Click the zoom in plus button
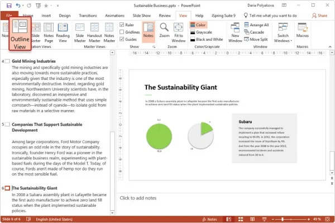 coord(309,219)
